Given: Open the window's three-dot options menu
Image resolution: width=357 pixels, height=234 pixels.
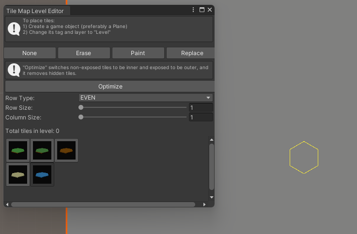Looking at the screenshot, I should click(x=193, y=10).
